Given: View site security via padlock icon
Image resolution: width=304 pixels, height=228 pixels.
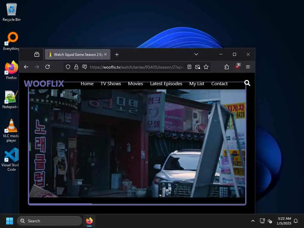Looking at the screenshot, I should [76, 67].
